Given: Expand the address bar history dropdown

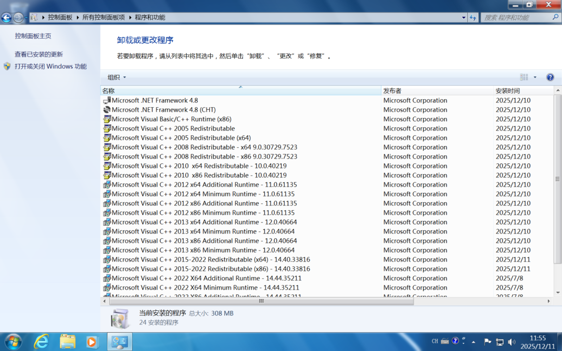Looking at the screenshot, I should tap(464, 17).
